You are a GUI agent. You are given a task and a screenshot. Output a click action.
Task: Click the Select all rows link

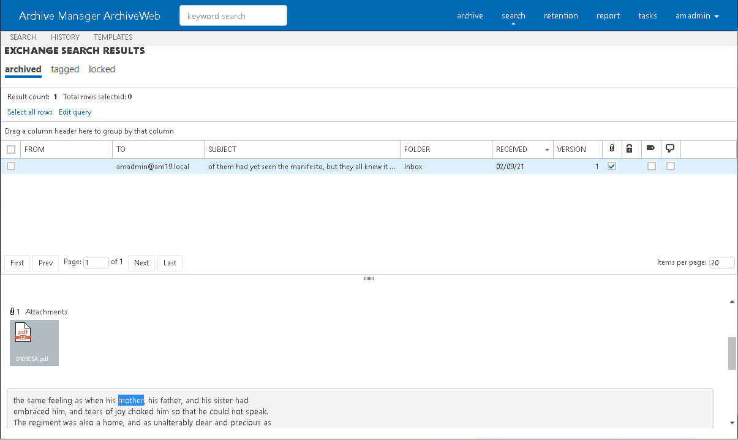[x=30, y=112]
